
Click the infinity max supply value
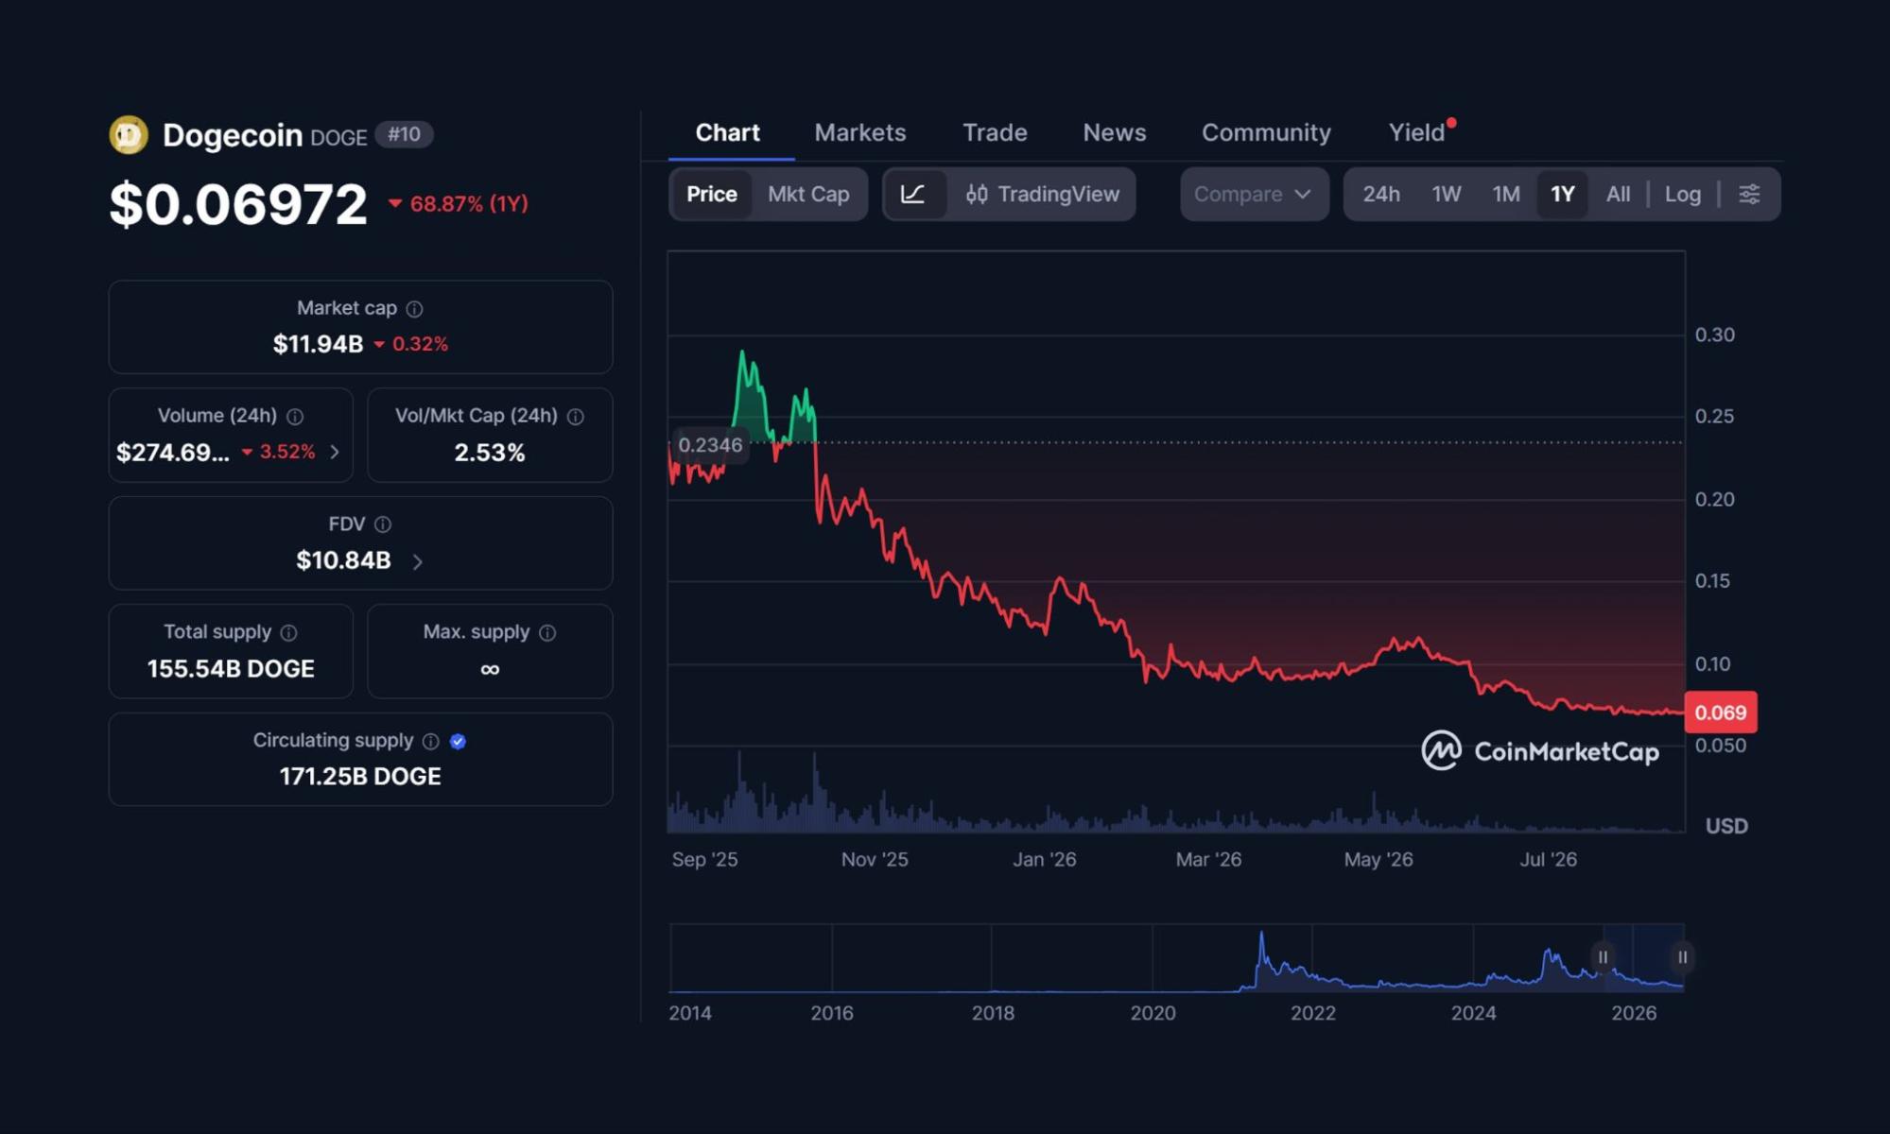490,670
